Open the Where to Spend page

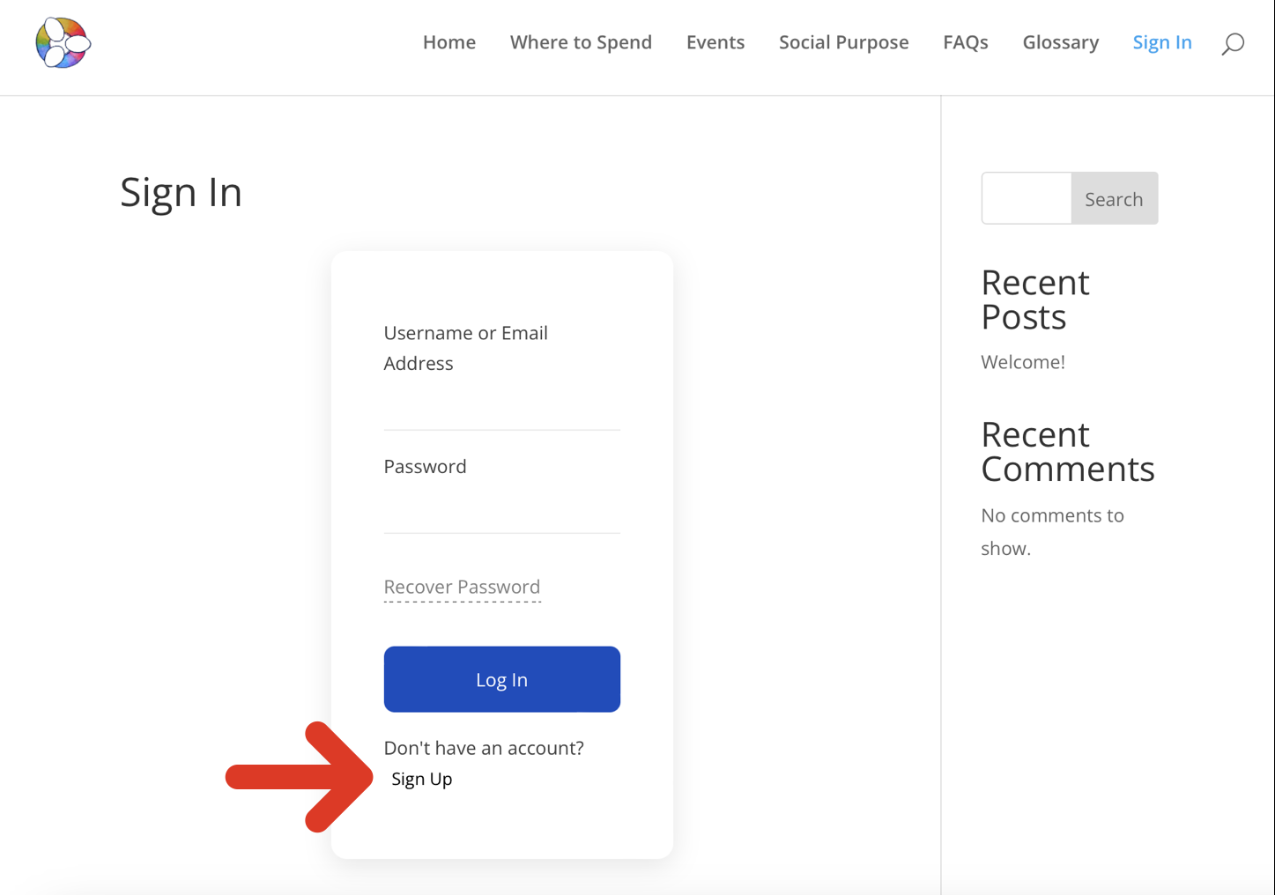click(581, 42)
